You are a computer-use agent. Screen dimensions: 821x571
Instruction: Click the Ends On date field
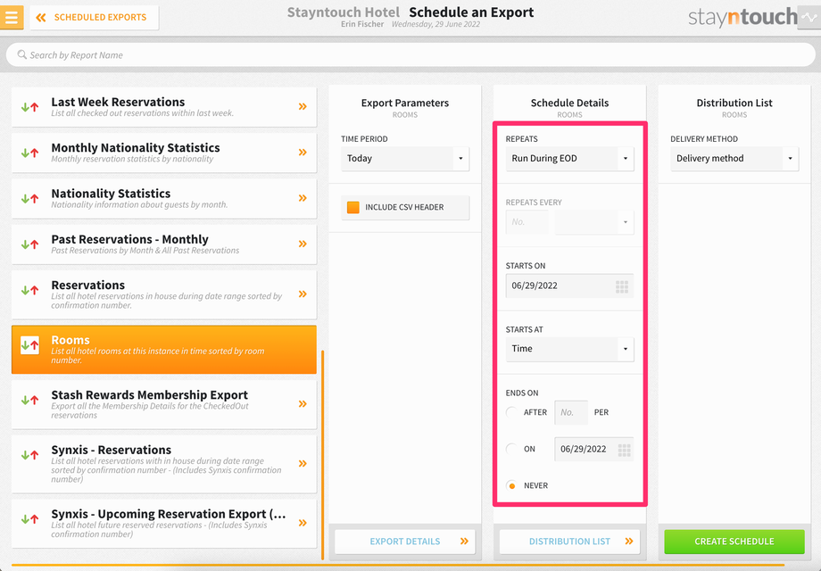click(593, 449)
